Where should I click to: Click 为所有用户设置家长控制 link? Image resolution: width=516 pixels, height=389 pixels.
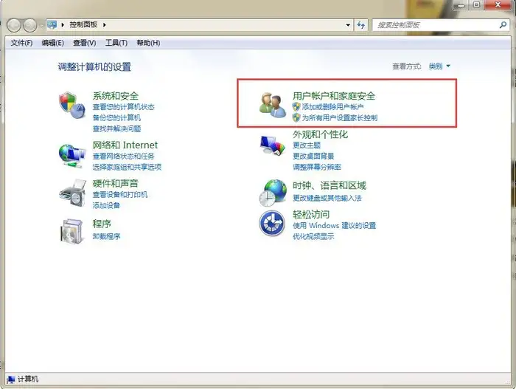coord(340,117)
